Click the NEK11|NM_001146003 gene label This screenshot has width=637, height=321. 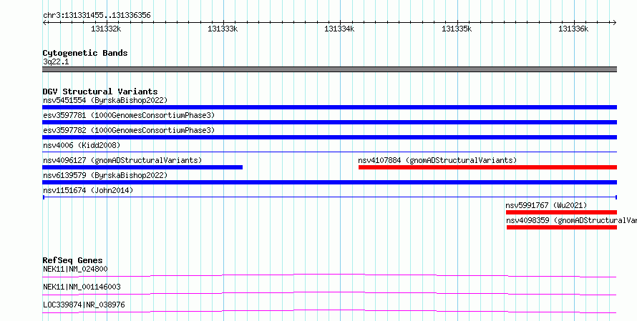point(82,287)
